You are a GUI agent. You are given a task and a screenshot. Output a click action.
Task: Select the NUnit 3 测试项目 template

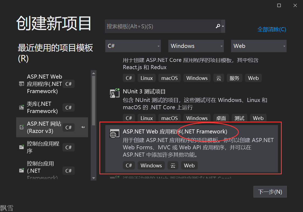[191, 104]
